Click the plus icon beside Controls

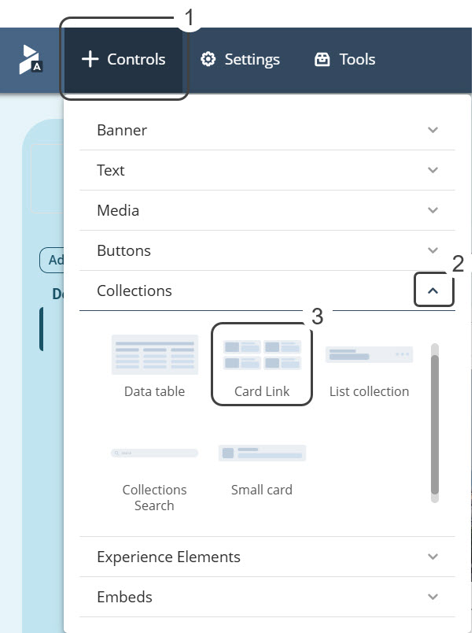[x=90, y=60]
